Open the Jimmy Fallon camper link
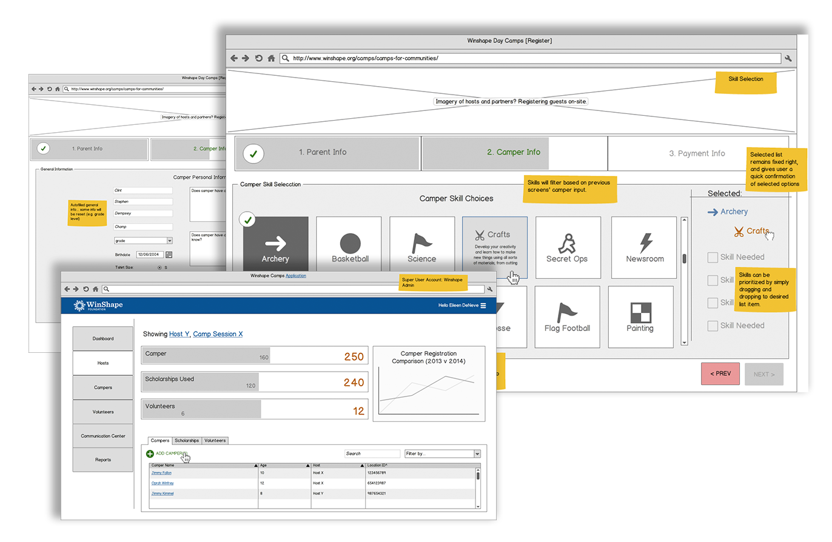 pyautogui.click(x=161, y=472)
